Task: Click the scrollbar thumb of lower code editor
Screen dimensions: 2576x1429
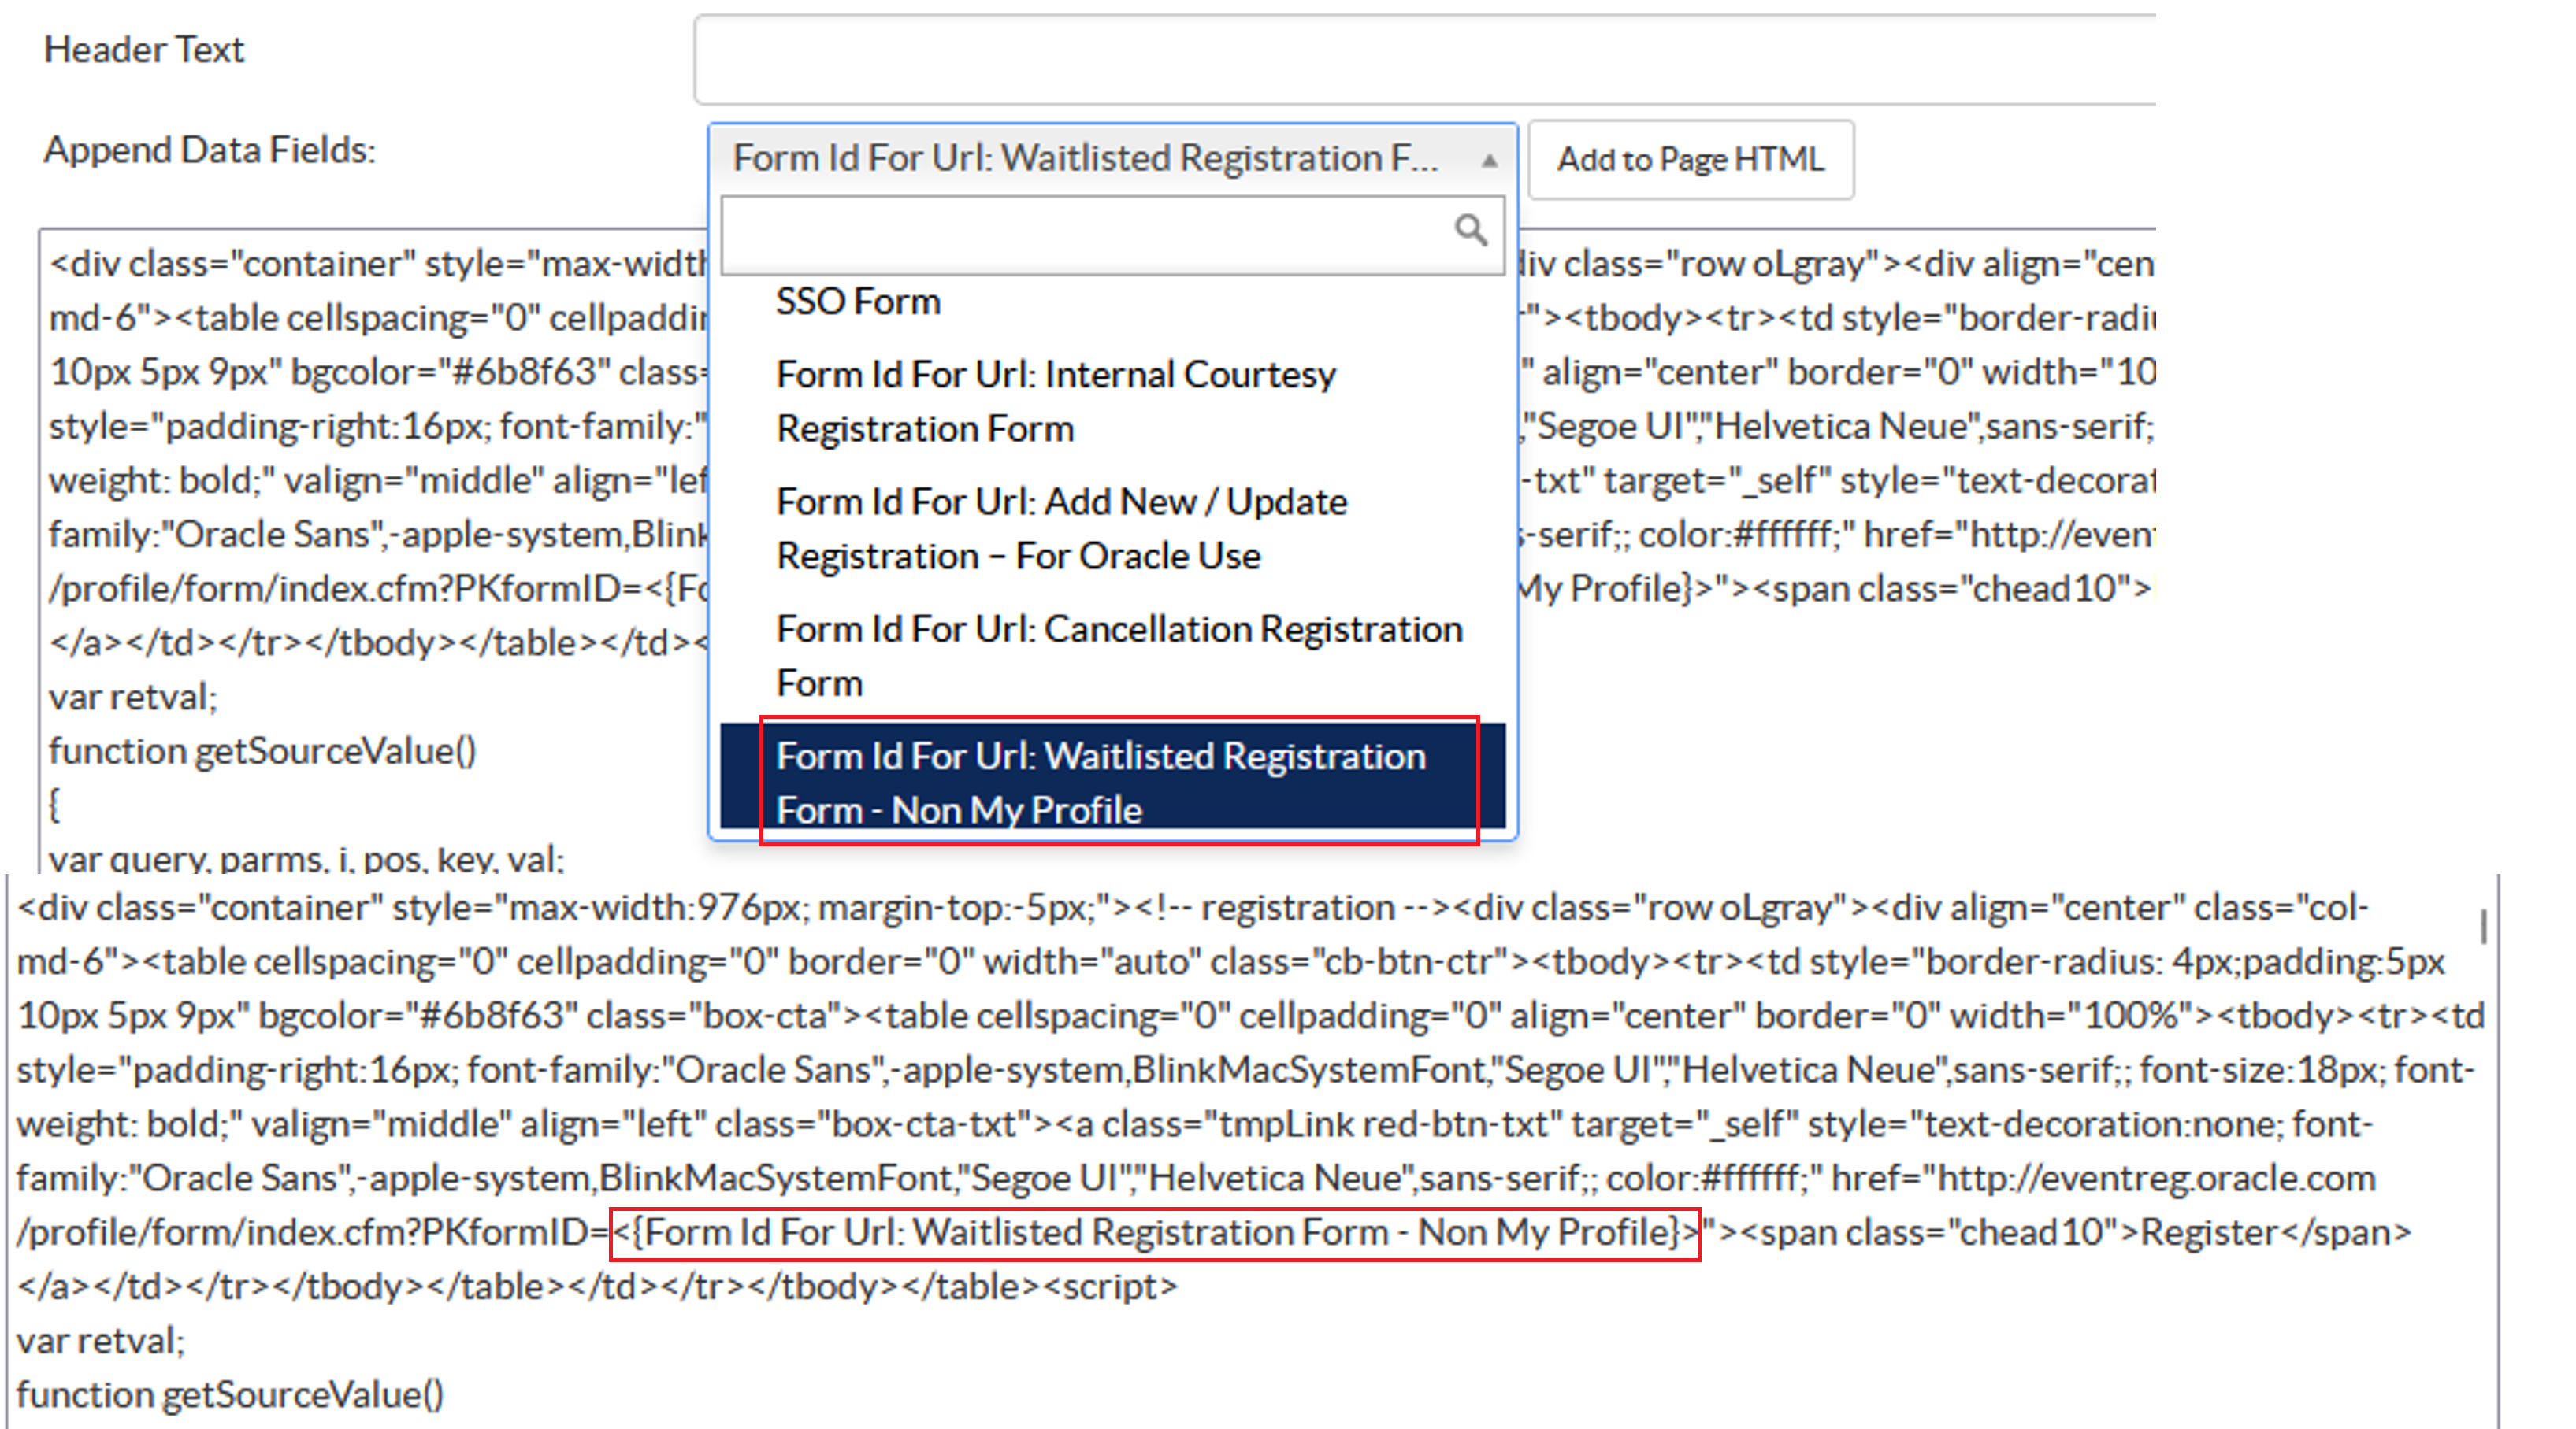Action: [x=2483, y=927]
